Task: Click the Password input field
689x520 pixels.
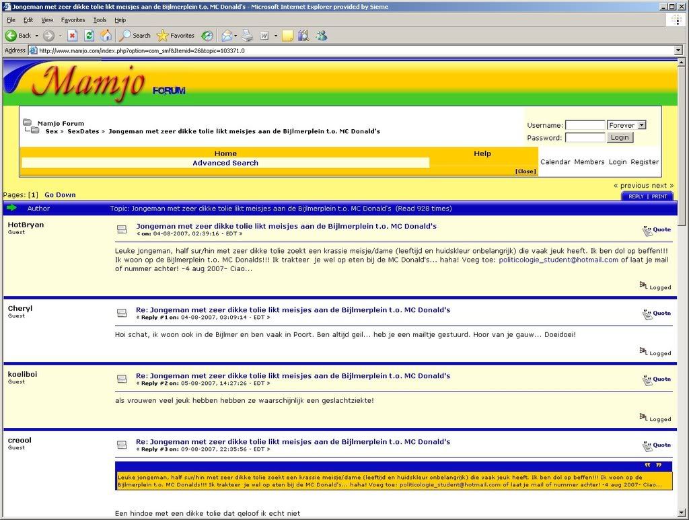Action: 585,137
